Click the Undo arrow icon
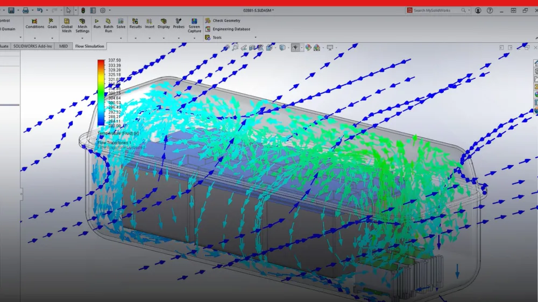Viewport: 538px width, 302px height. pyautogui.click(x=40, y=11)
